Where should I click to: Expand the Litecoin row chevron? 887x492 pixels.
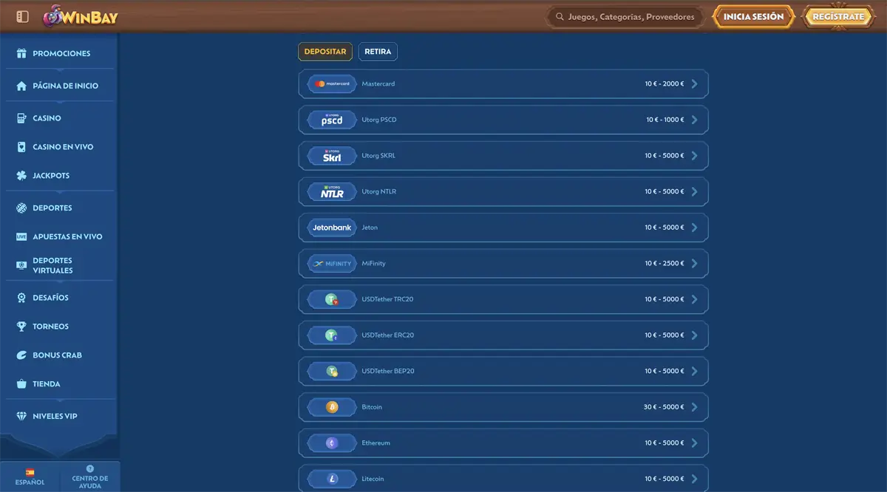point(694,479)
